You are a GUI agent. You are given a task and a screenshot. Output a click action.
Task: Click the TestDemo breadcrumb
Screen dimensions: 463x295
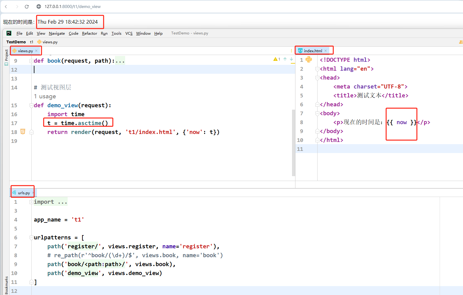(16, 42)
